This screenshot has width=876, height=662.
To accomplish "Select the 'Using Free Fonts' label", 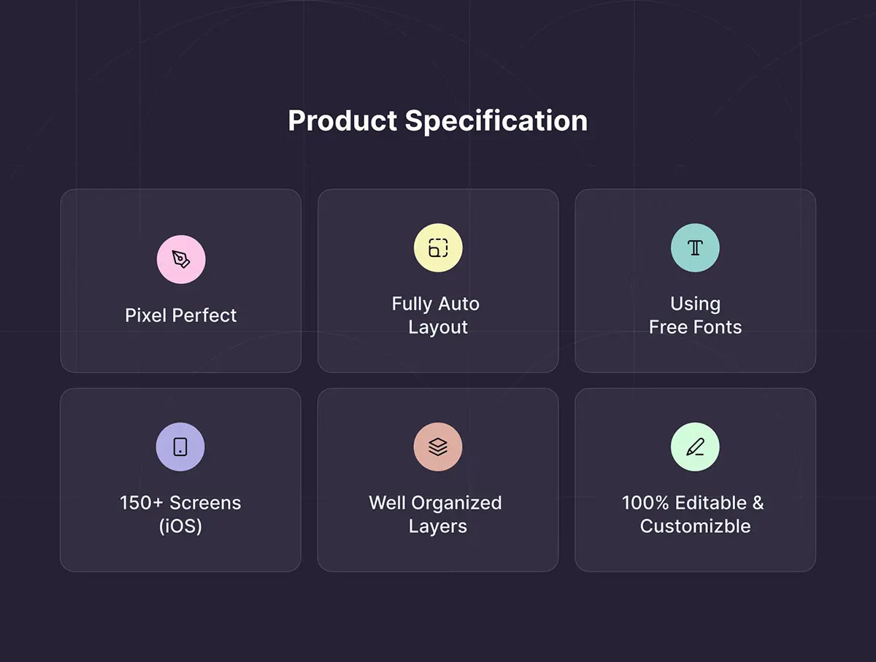I will [695, 315].
